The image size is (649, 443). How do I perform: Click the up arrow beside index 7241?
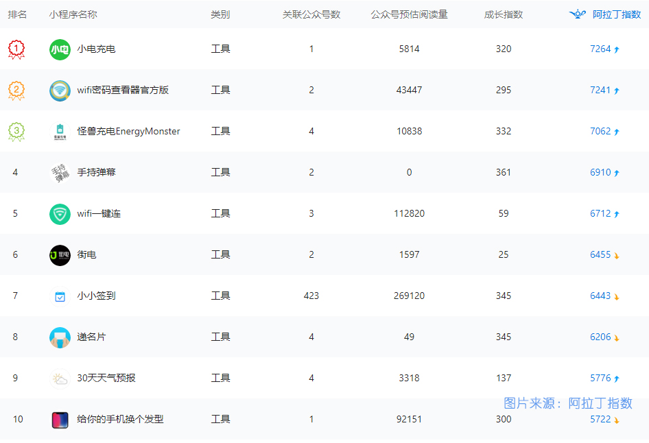(x=617, y=91)
